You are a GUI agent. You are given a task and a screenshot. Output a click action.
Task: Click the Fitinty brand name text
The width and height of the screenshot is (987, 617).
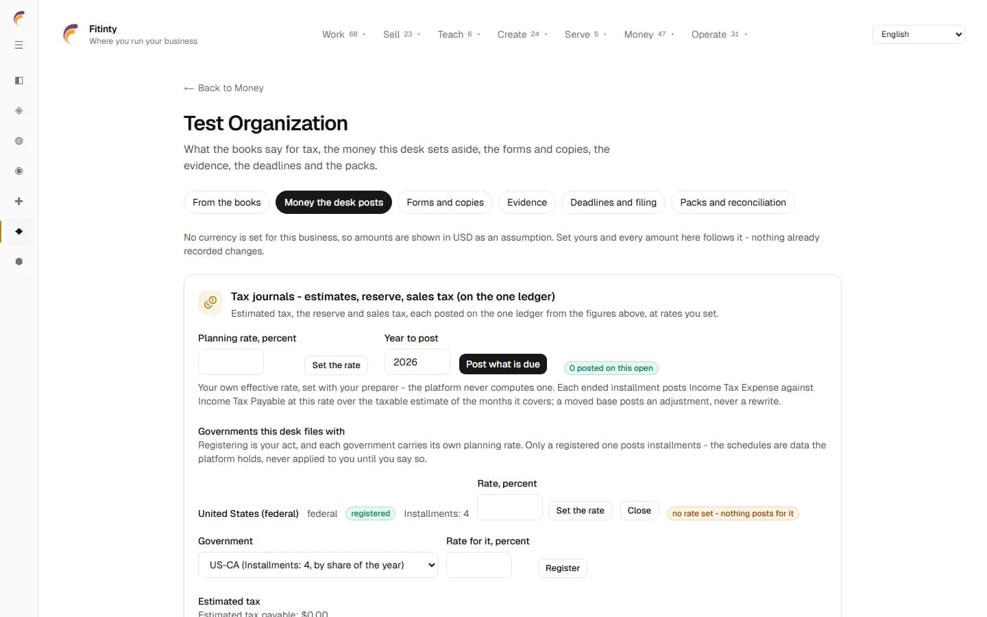pos(103,29)
